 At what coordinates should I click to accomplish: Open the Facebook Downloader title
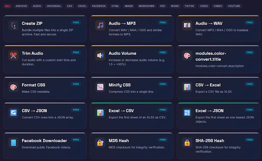click(x=44, y=141)
